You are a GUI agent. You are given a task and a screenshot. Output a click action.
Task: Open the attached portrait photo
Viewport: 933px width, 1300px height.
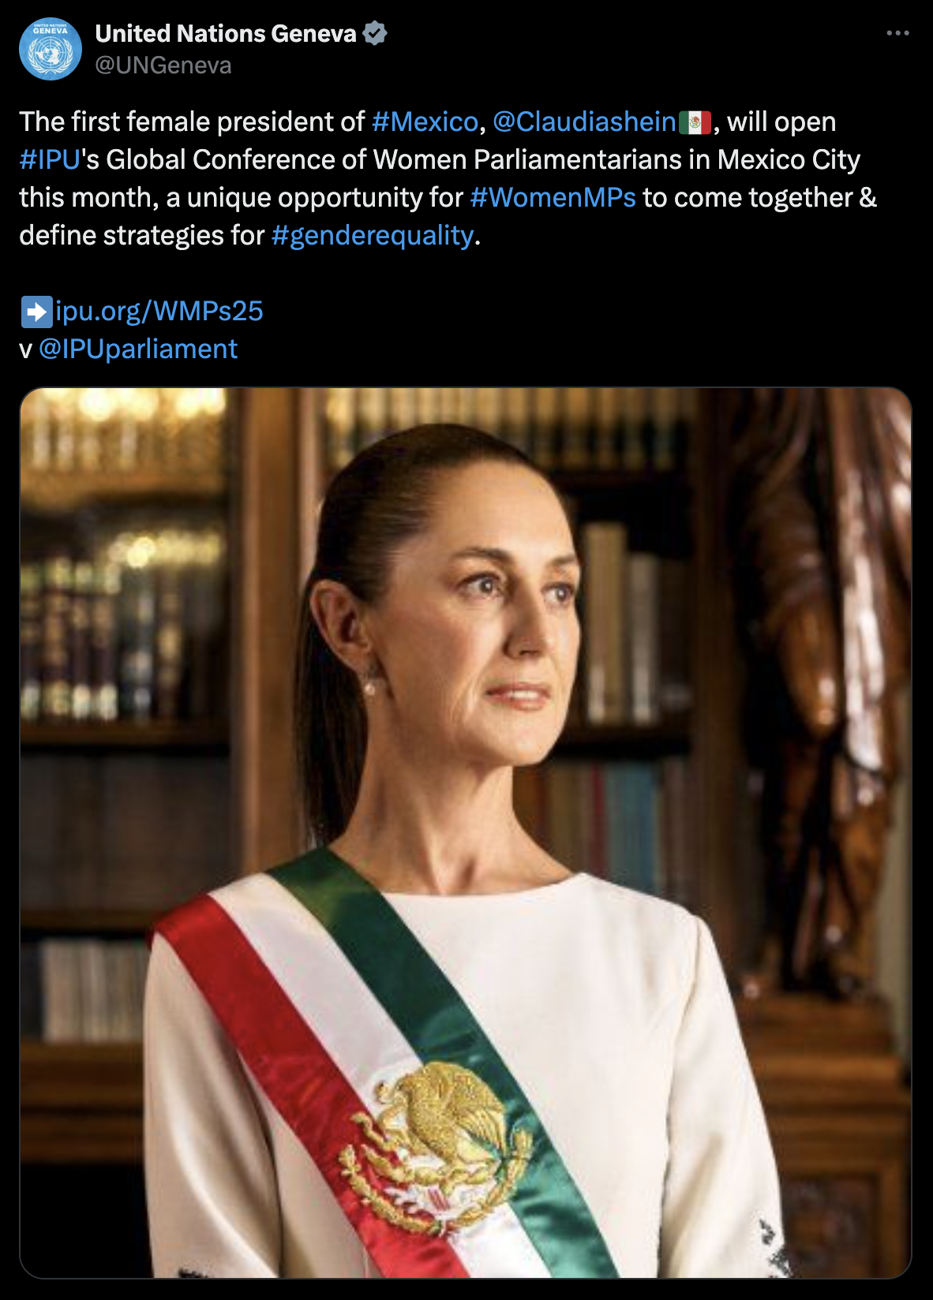(x=466, y=833)
